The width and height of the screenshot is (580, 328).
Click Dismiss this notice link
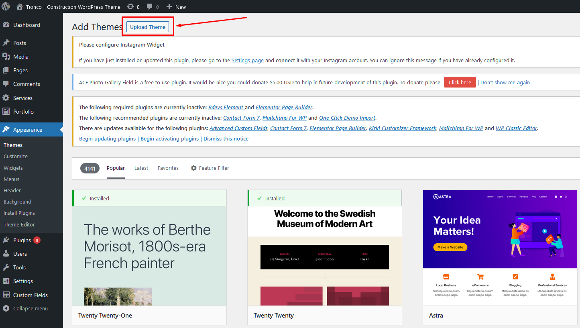[x=226, y=139]
